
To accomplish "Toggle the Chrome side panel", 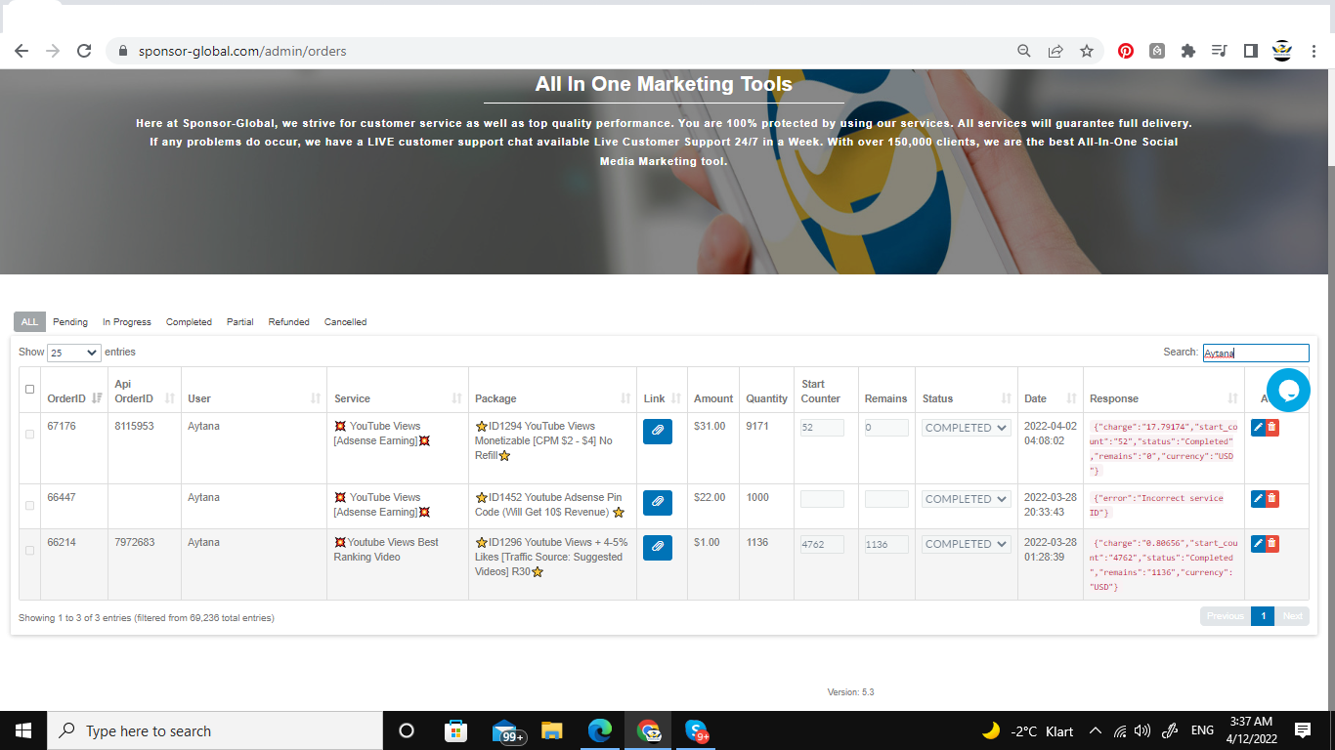I will click(1250, 51).
